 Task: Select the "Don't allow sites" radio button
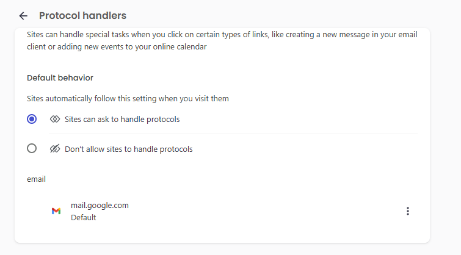pos(32,149)
